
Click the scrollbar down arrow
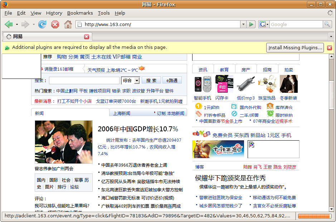coord(331,209)
